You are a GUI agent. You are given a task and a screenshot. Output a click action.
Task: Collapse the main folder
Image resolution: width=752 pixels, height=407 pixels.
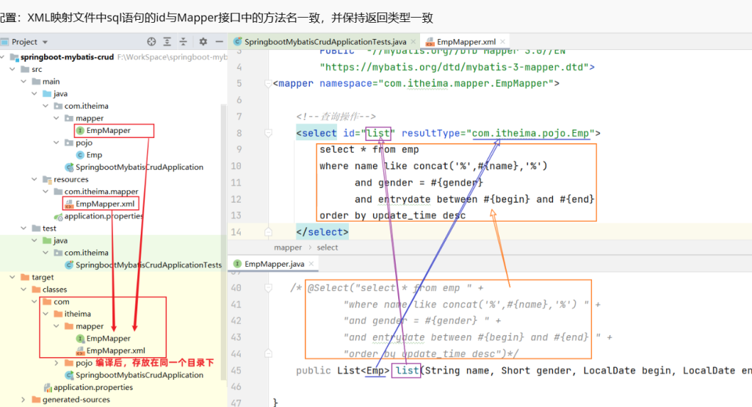23,82
